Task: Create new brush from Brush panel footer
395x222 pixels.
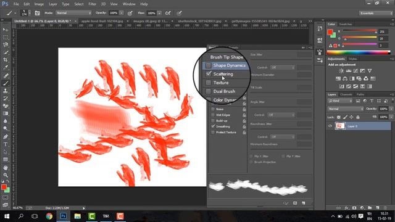Action: (x=303, y=203)
